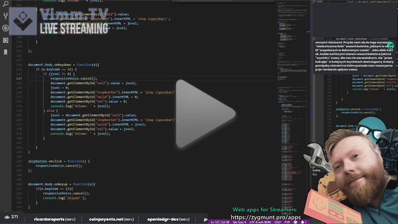Open the Debug view icon
The height and width of the screenshot is (224, 398).
point(6,28)
